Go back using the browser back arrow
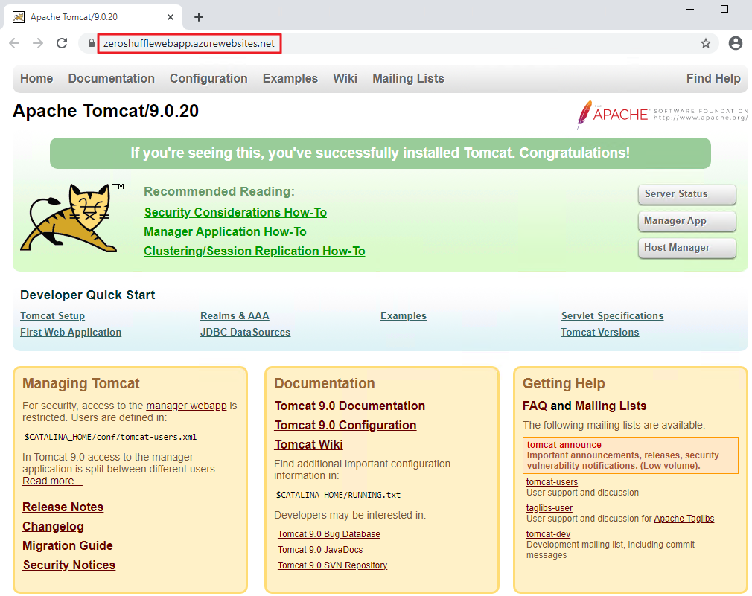The height and width of the screenshot is (596, 752). click(x=14, y=44)
